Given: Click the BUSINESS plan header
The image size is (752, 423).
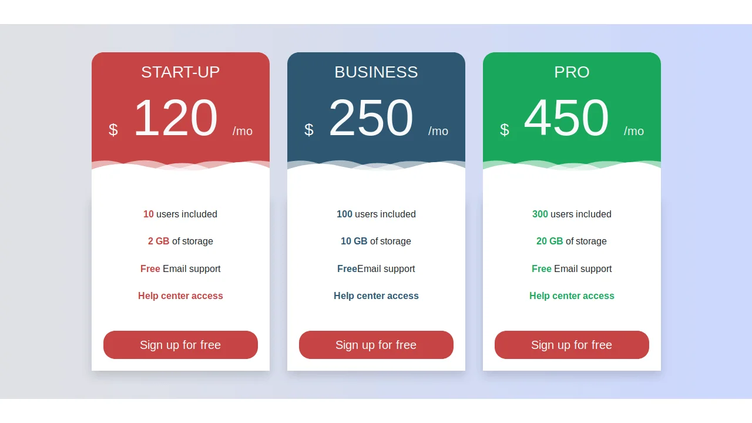Looking at the screenshot, I should pos(376,72).
